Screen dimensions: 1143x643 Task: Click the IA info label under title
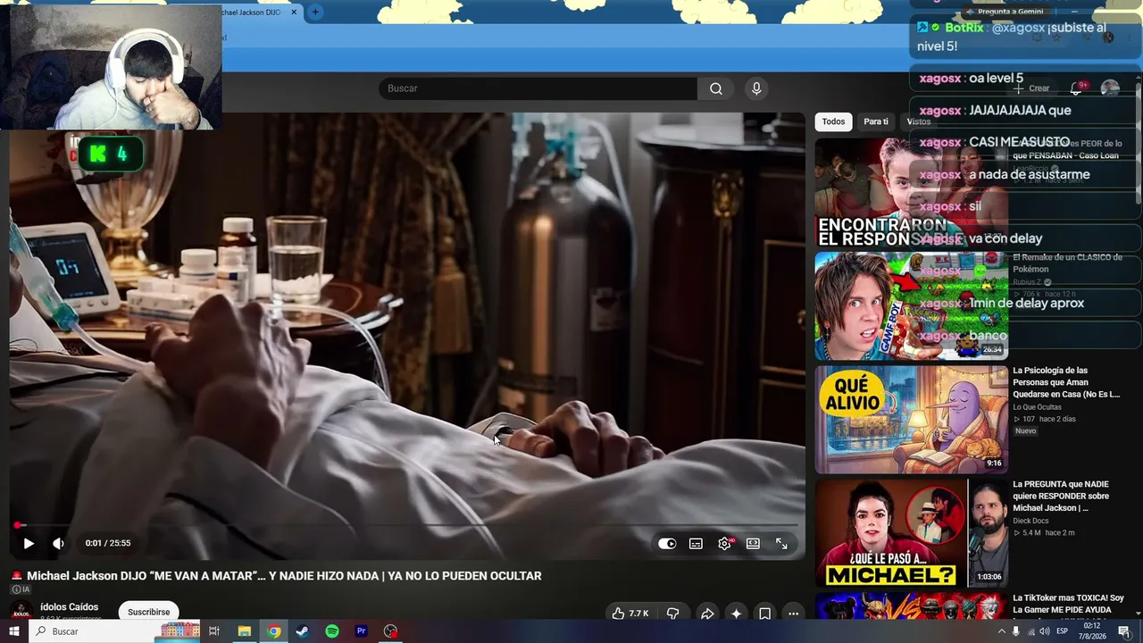(x=21, y=589)
